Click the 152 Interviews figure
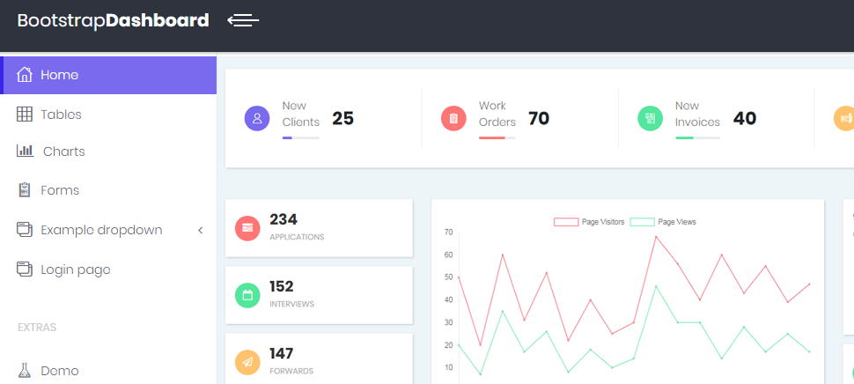The height and width of the screenshot is (384, 854). pyautogui.click(x=282, y=286)
